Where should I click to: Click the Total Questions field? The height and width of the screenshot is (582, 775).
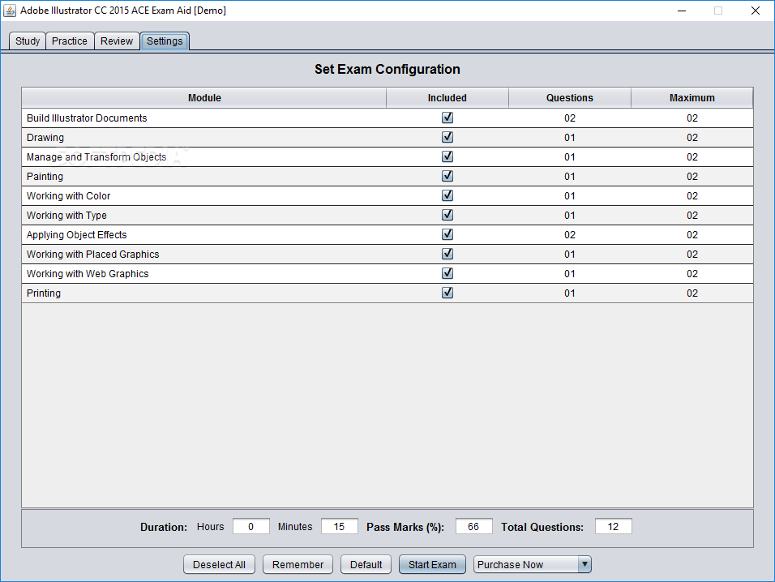tap(613, 527)
